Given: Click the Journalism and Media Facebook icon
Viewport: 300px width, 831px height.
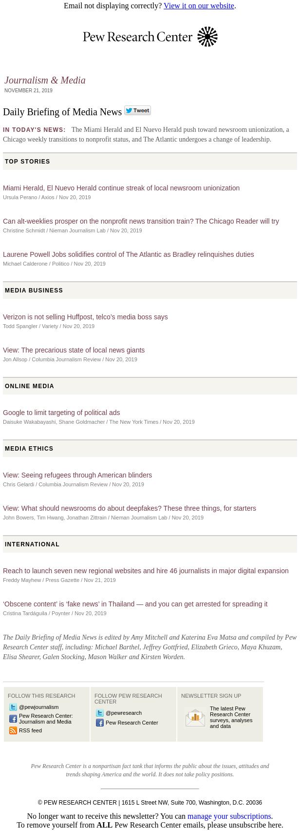Looking at the screenshot, I should pyautogui.click(x=13, y=719).
